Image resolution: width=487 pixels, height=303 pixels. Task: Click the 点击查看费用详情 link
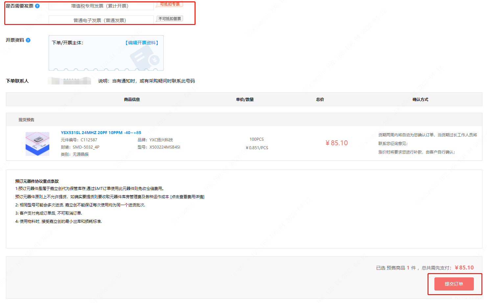click(187, 197)
